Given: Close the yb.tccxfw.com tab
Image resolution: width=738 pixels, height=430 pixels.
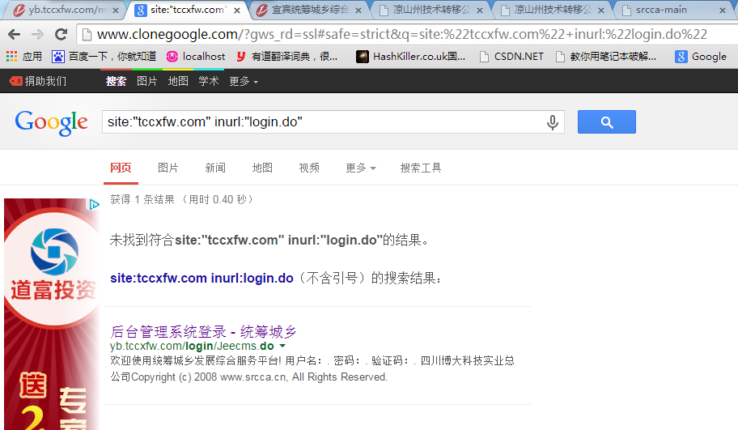Looking at the screenshot, I should click(x=117, y=10).
